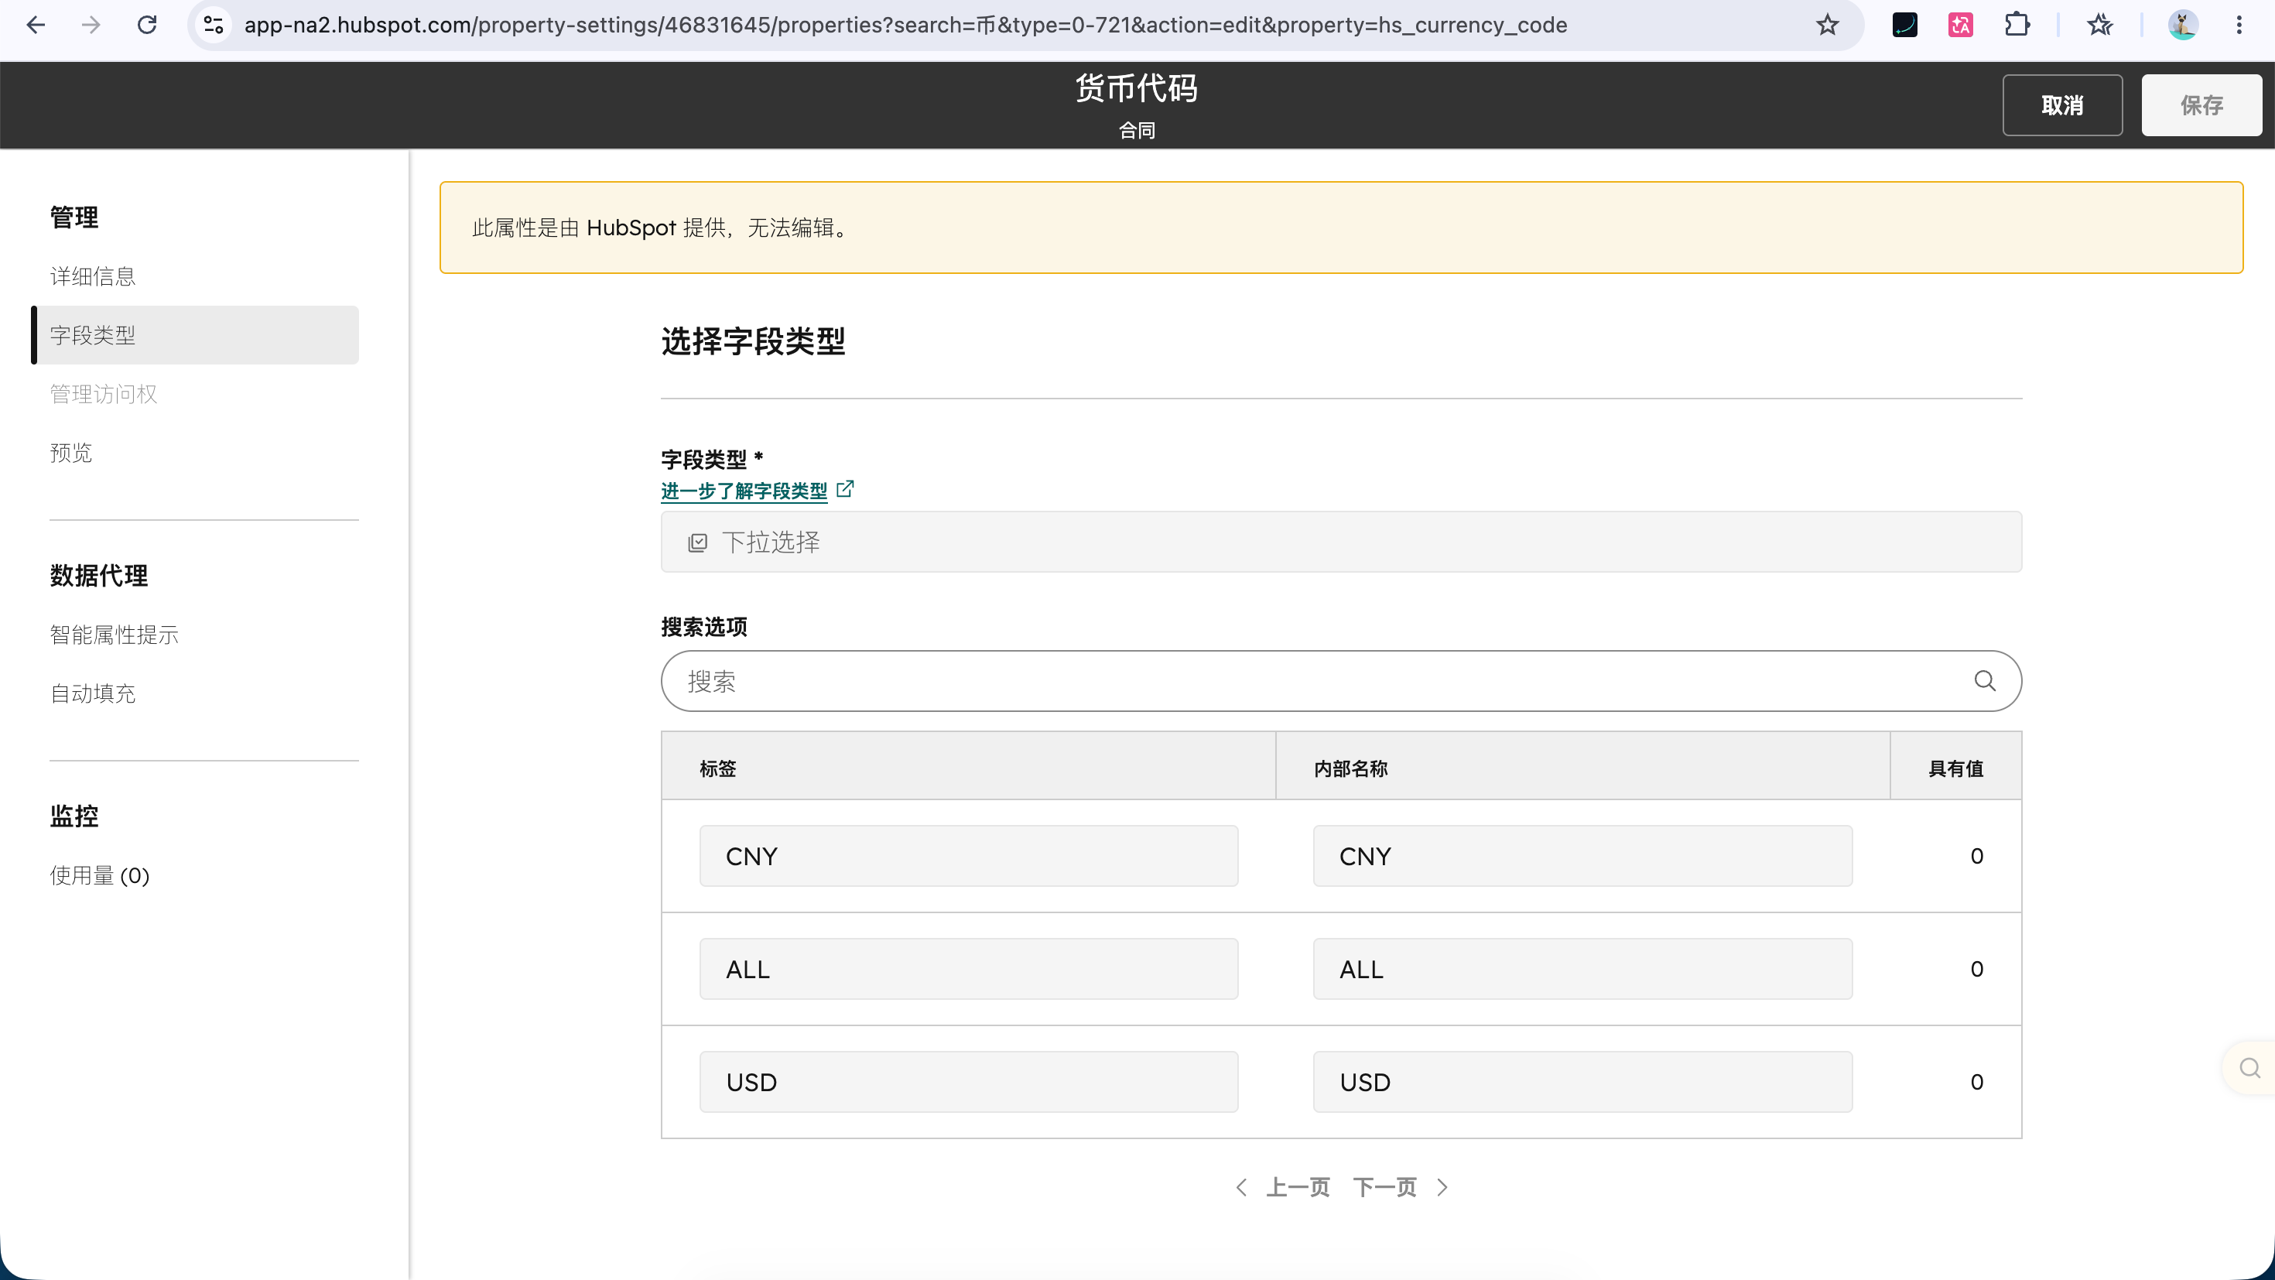Click the value count 0 in ALL row
This screenshot has height=1280, width=2275.
1976,969
